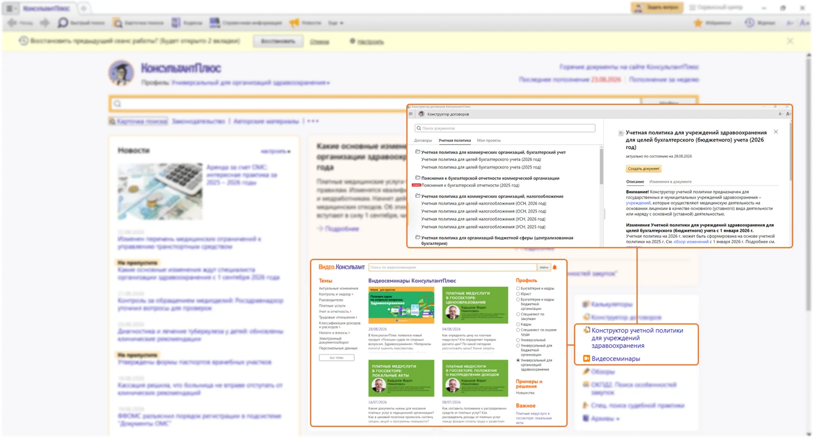Screen dimensions: 813x438
Task: Decrease font size with A- icon
Action: [x=781, y=114]
